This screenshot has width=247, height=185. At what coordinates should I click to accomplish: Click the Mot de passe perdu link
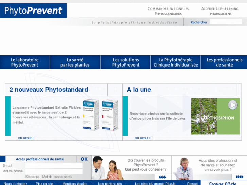[57, 177]
